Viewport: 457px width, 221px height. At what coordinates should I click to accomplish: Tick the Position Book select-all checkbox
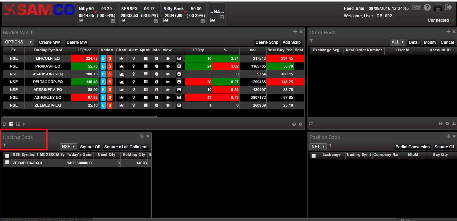[314, 155]
